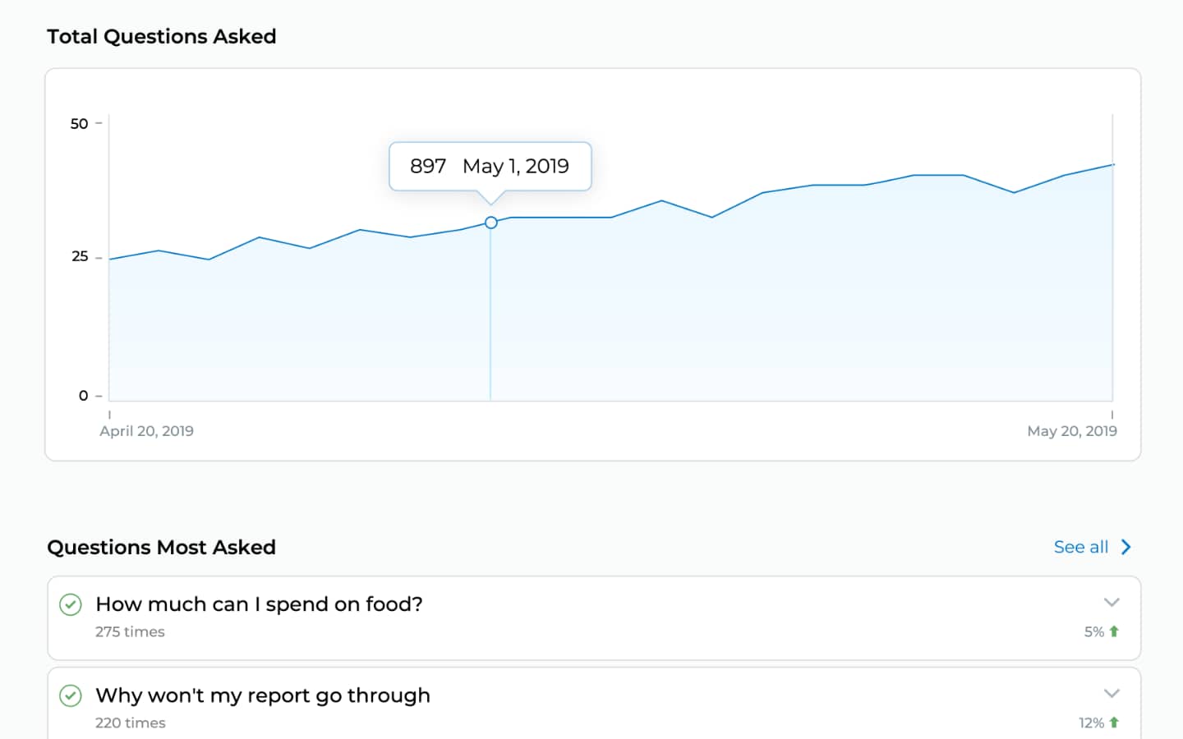
Task: Open the See all questions link
Action: click(x=1080, y=547)
